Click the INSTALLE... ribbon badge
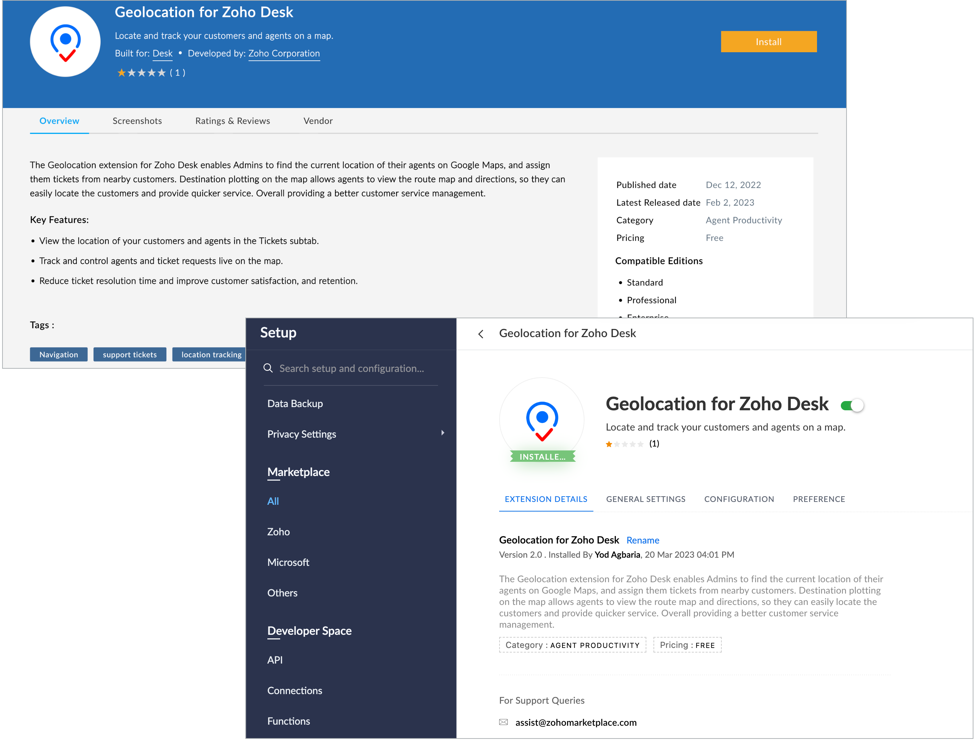This screenshot has height=741, width=977. pyautogui.click(x=543, y=456)
